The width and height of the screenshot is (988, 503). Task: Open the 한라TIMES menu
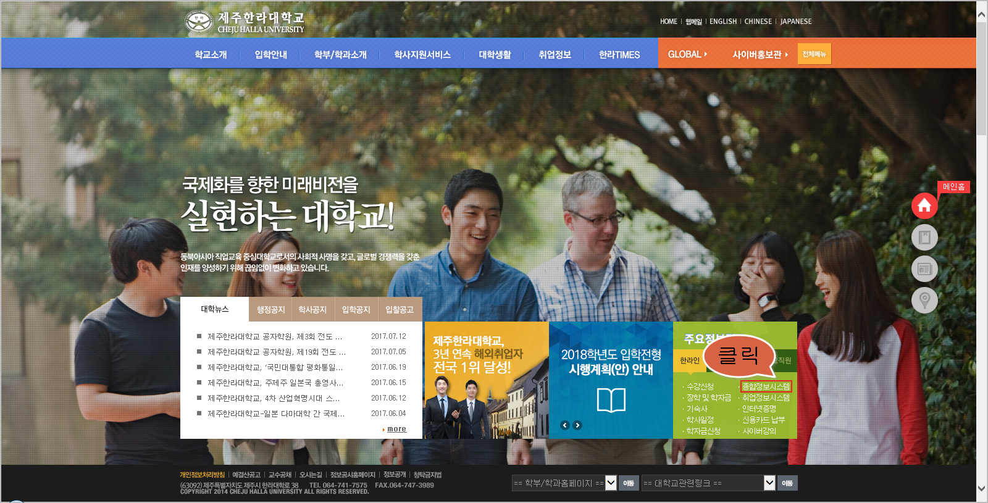click(619, 54)
